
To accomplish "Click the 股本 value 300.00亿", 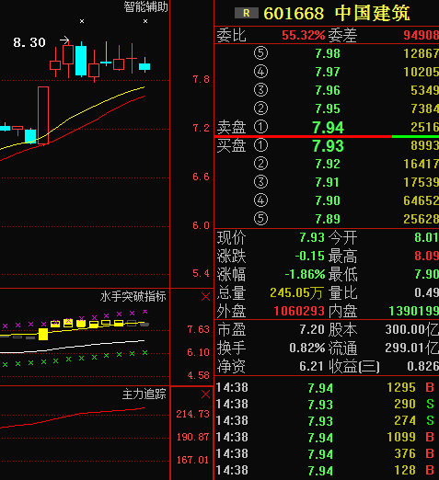I will coord(412,330).
